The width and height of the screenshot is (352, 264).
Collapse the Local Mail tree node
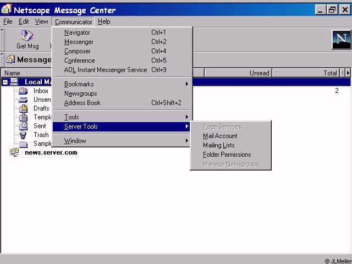click(5, 82)
